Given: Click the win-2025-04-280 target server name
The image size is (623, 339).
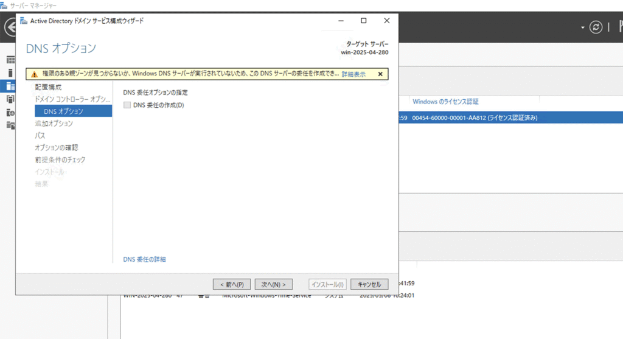Looking at the screenshot, I should [x=364, y=52].
